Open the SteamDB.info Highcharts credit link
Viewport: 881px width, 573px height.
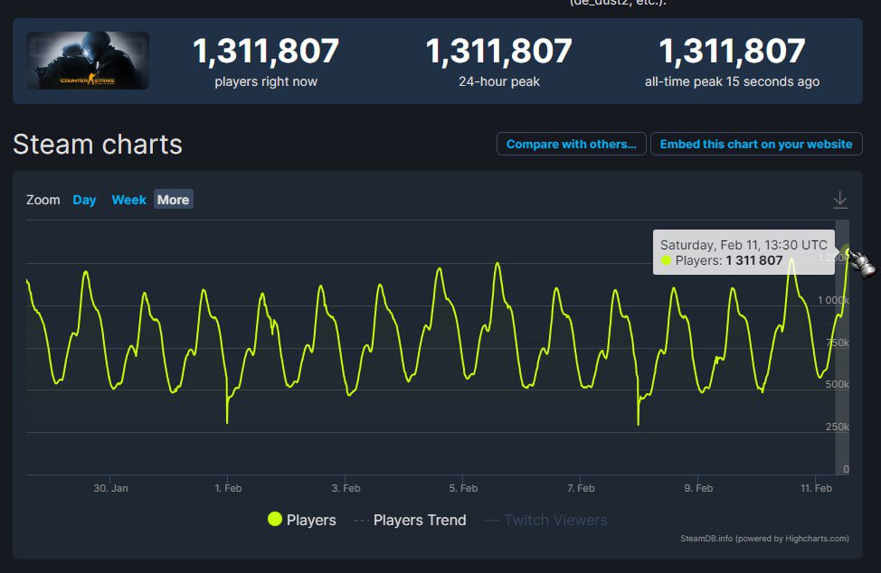[x=764, y=539]
